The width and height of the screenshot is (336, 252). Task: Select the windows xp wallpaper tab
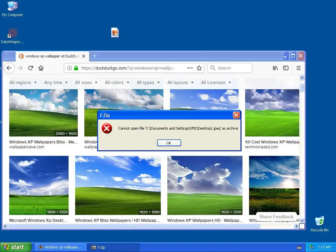point(52,56)
